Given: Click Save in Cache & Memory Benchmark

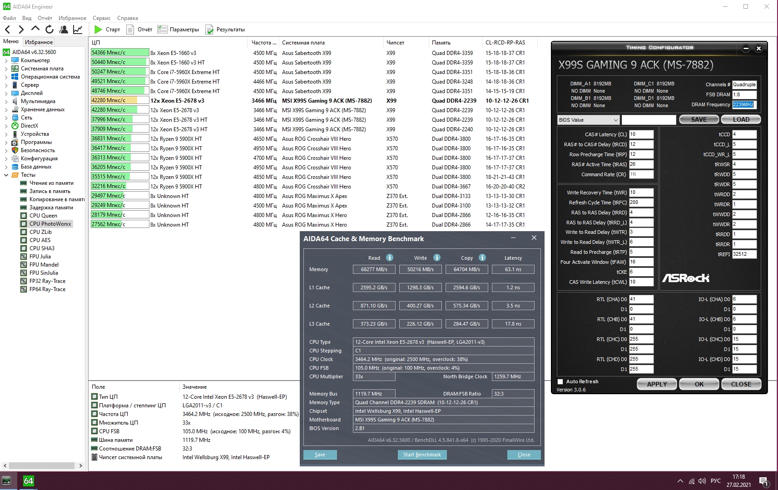Looking at the screenshot, I should 320,455.
